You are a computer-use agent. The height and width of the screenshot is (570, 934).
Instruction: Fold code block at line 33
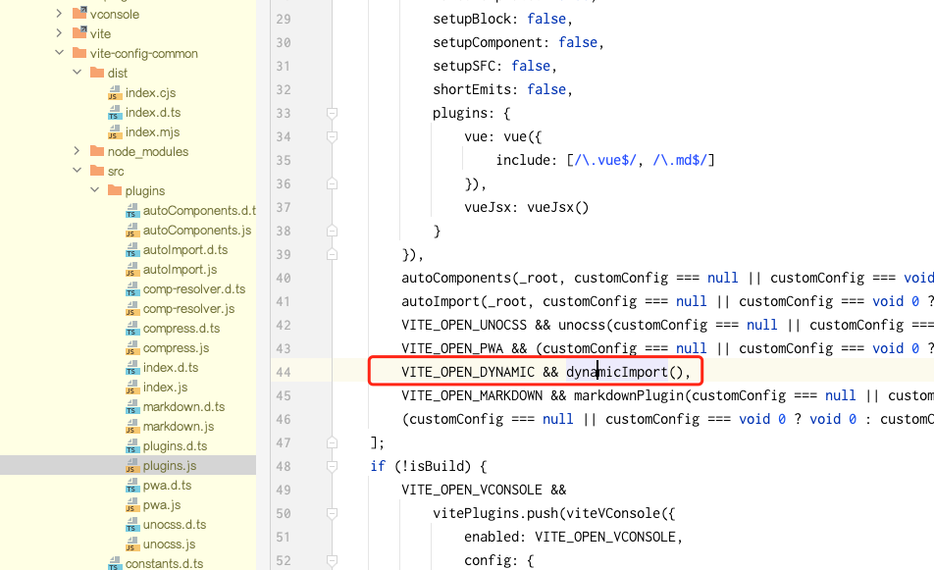pyautogui.click(x=333, y=113)
